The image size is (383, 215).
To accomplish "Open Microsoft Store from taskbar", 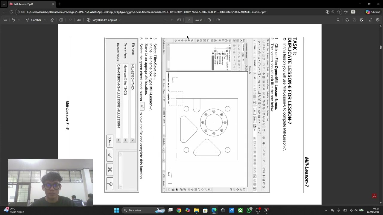I will (x=205, y=210).
